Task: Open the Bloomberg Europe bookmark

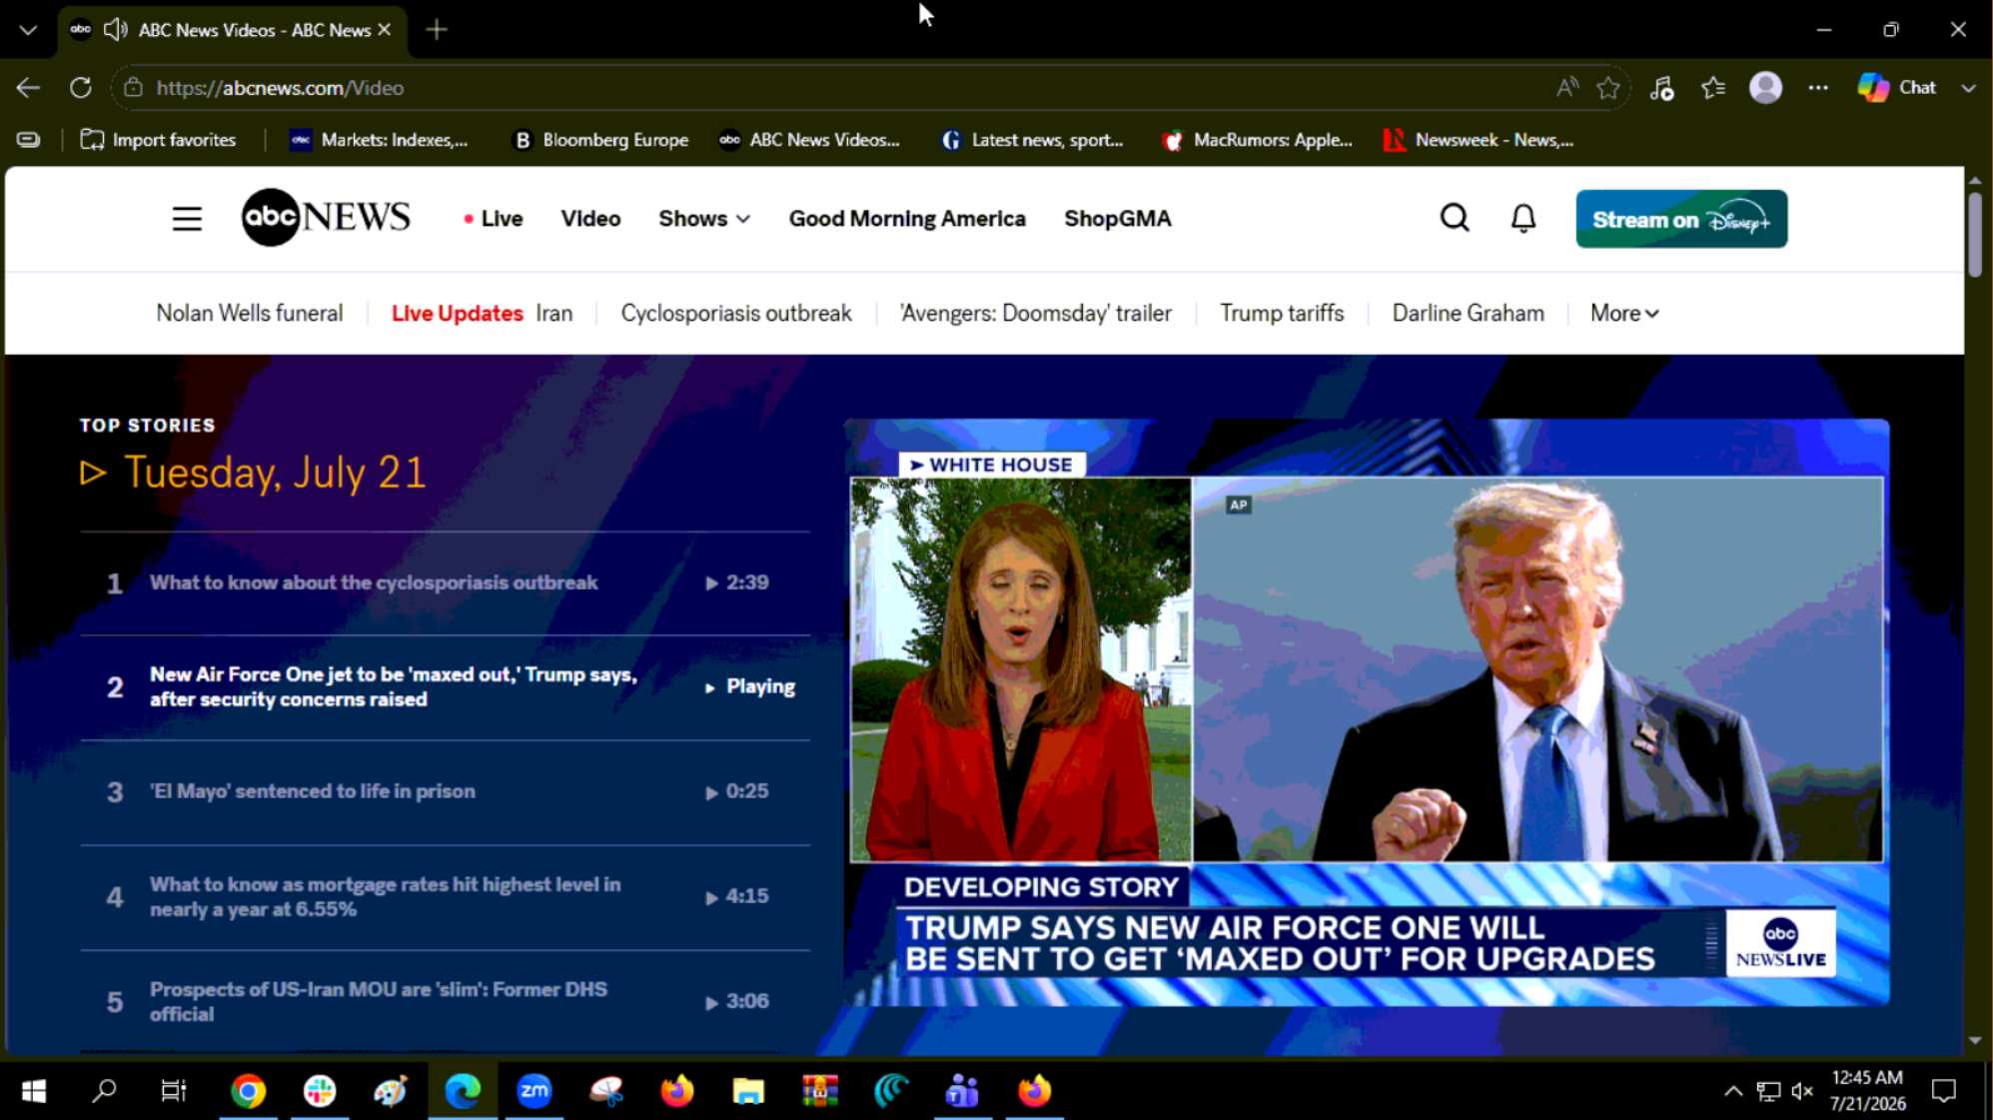Action: [599, 140]
